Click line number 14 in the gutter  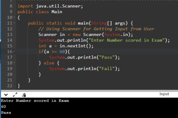(x=10, y=40)
